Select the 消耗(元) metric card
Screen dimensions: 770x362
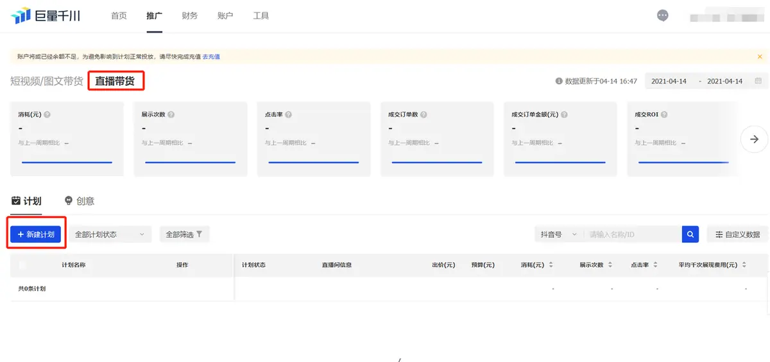[67, 138]
